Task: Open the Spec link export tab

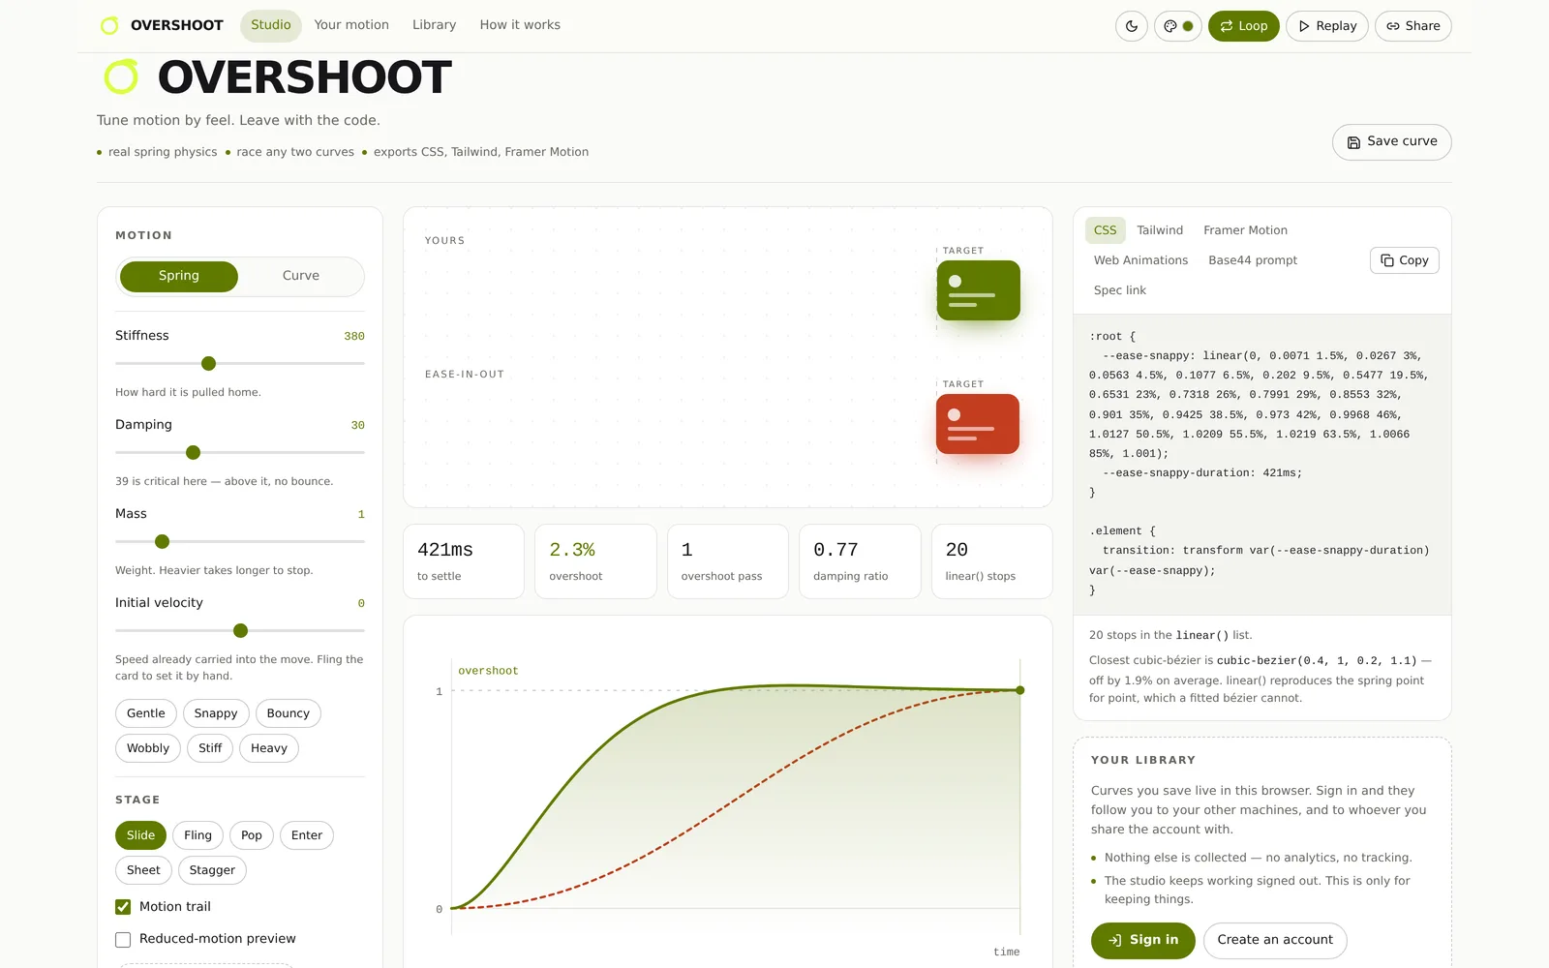Action: [1120, 290]
